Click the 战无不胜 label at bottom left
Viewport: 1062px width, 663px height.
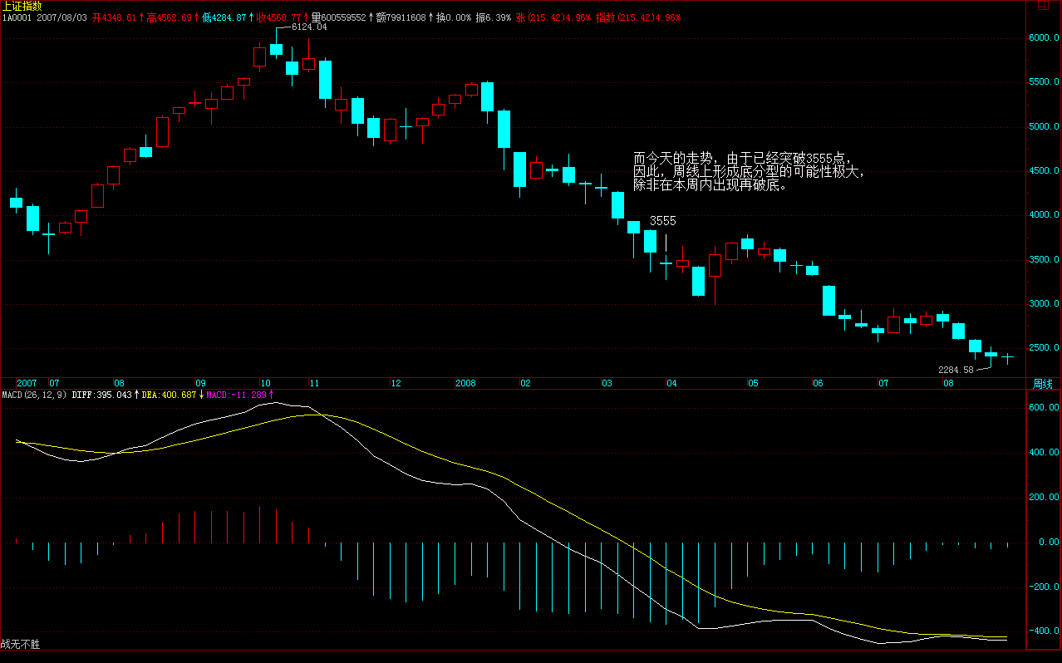21,644
